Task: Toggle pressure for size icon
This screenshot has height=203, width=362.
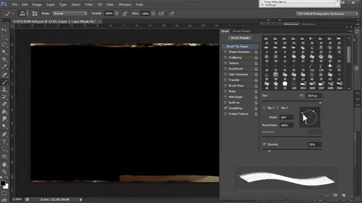Action: (x=171, y=14)
